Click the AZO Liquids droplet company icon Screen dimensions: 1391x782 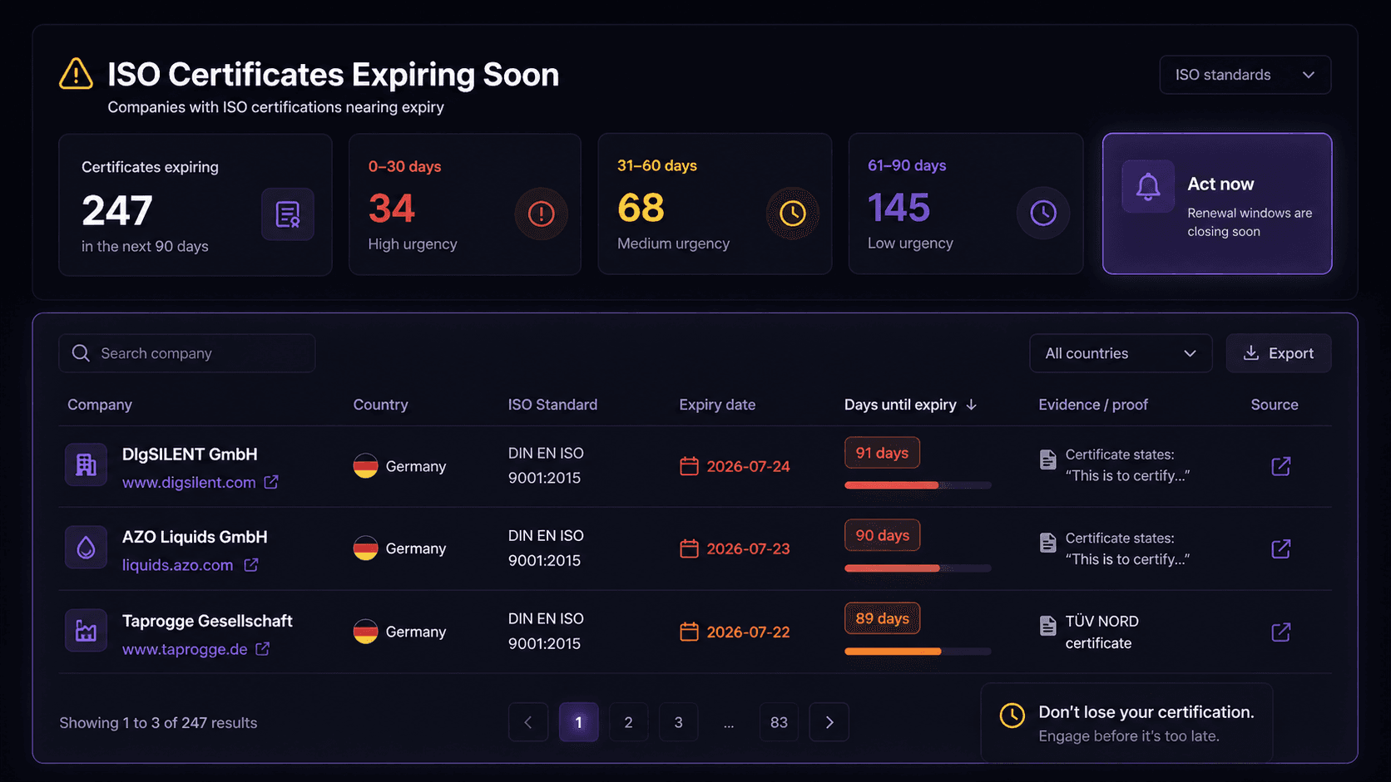(87, 548)
